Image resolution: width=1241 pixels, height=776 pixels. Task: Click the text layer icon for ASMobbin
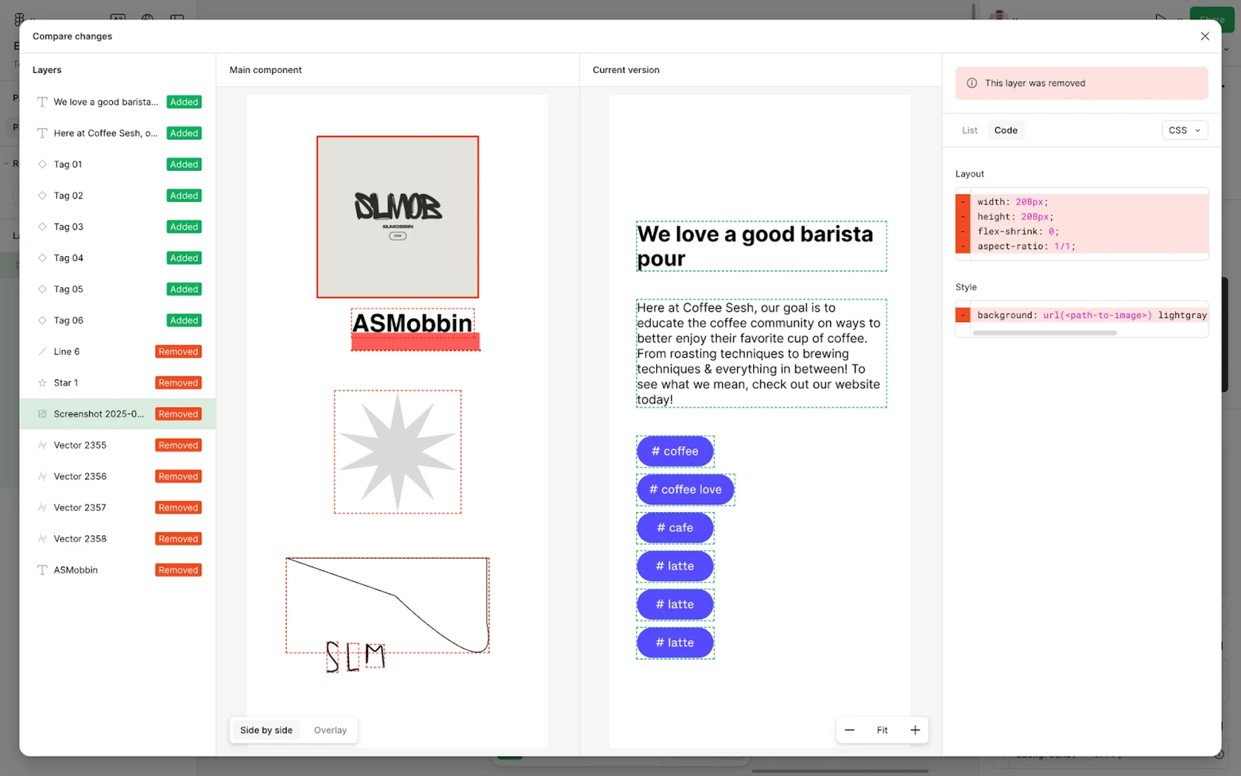[x=43, y=570]
